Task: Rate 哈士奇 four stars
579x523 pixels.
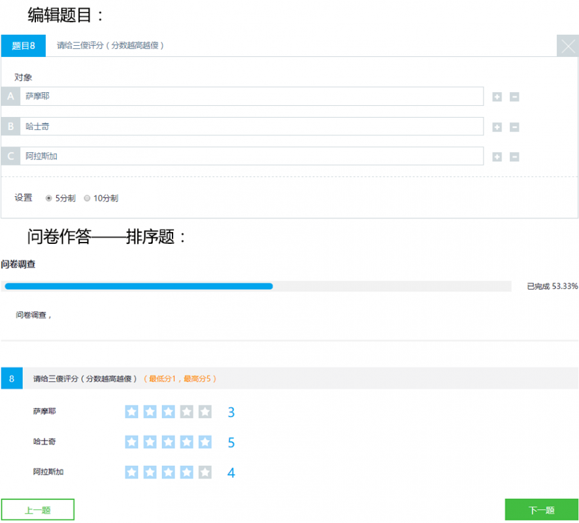Action: (187, 442)
